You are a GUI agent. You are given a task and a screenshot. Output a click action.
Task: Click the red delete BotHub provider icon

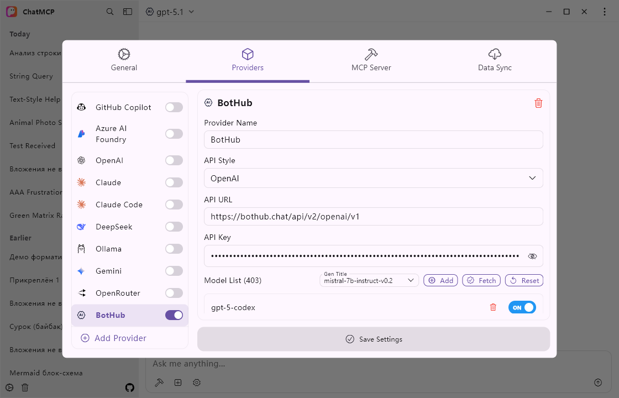coord(538,103)
